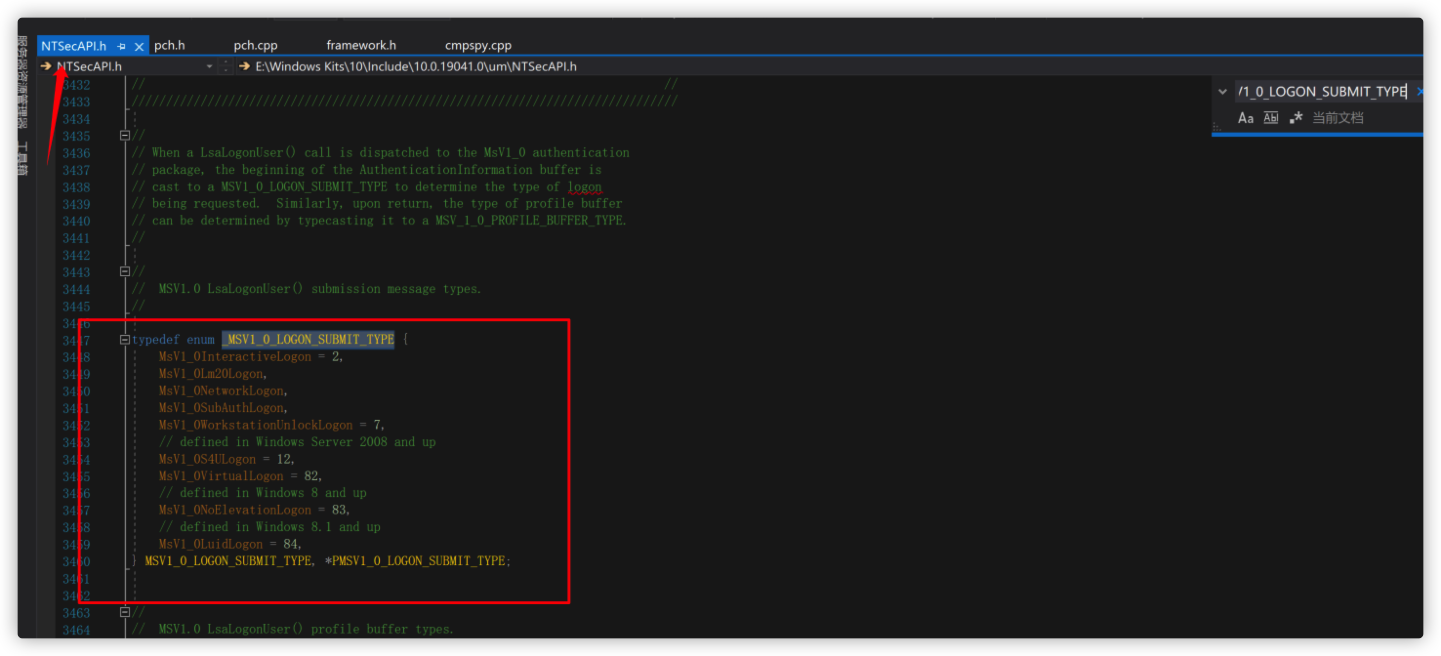
Task: Toggle match case in find box
Action: click(x=1245, y=118)
